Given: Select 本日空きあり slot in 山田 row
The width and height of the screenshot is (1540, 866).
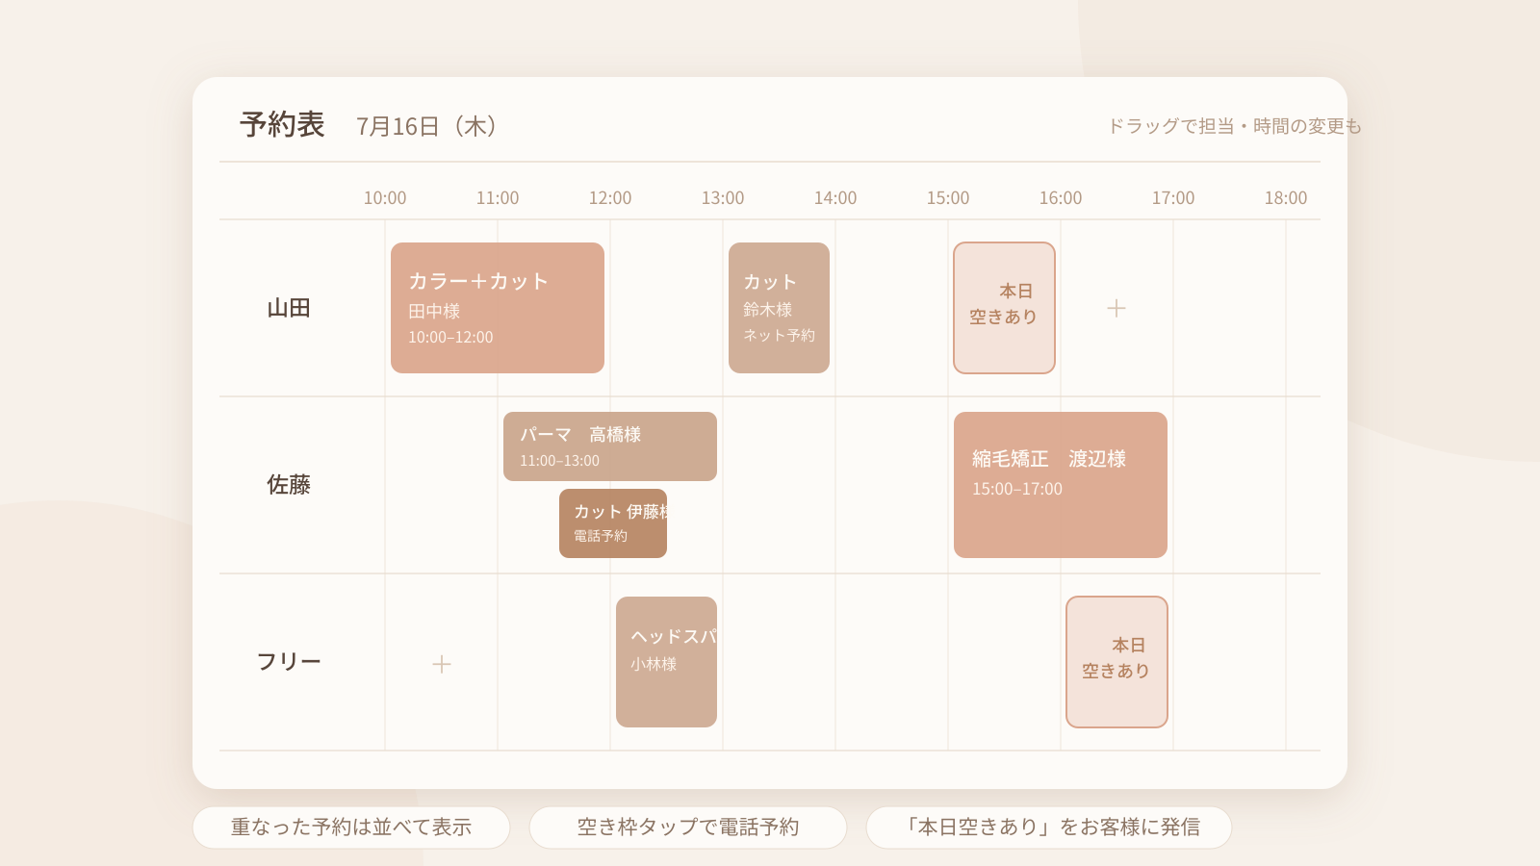Looking at the screenshot, I should (x=1004, y=308).
